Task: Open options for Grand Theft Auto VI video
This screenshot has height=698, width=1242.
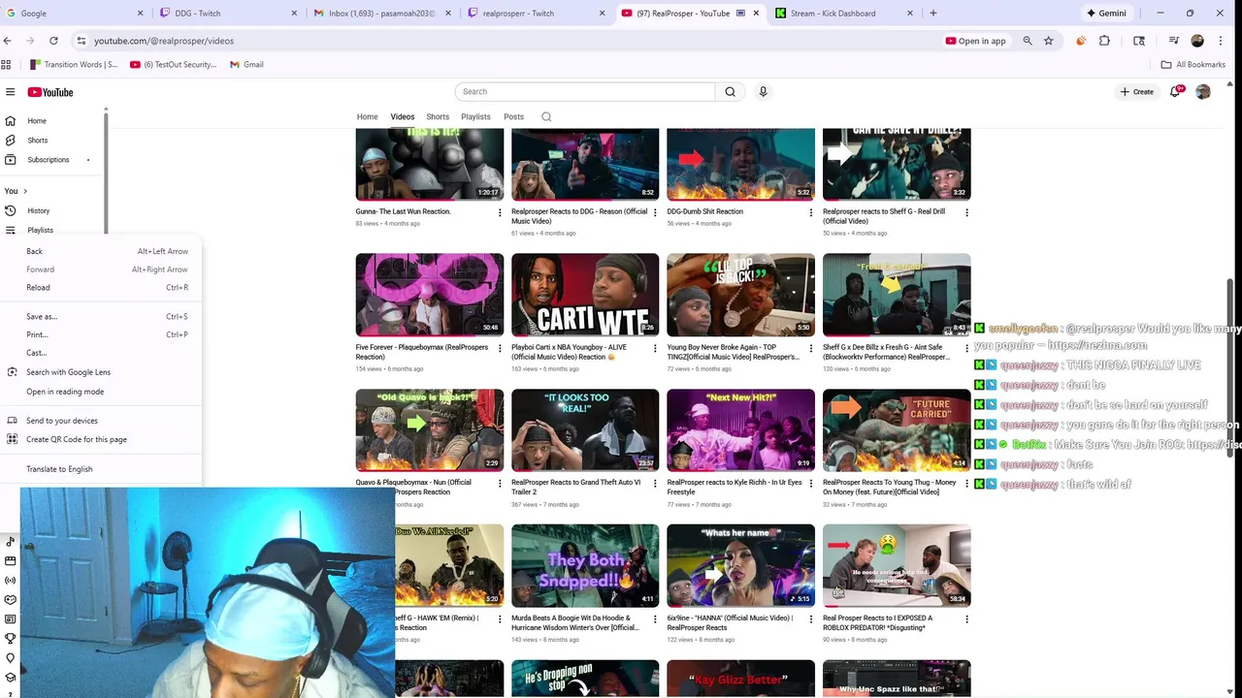Action: pos(655,483)
